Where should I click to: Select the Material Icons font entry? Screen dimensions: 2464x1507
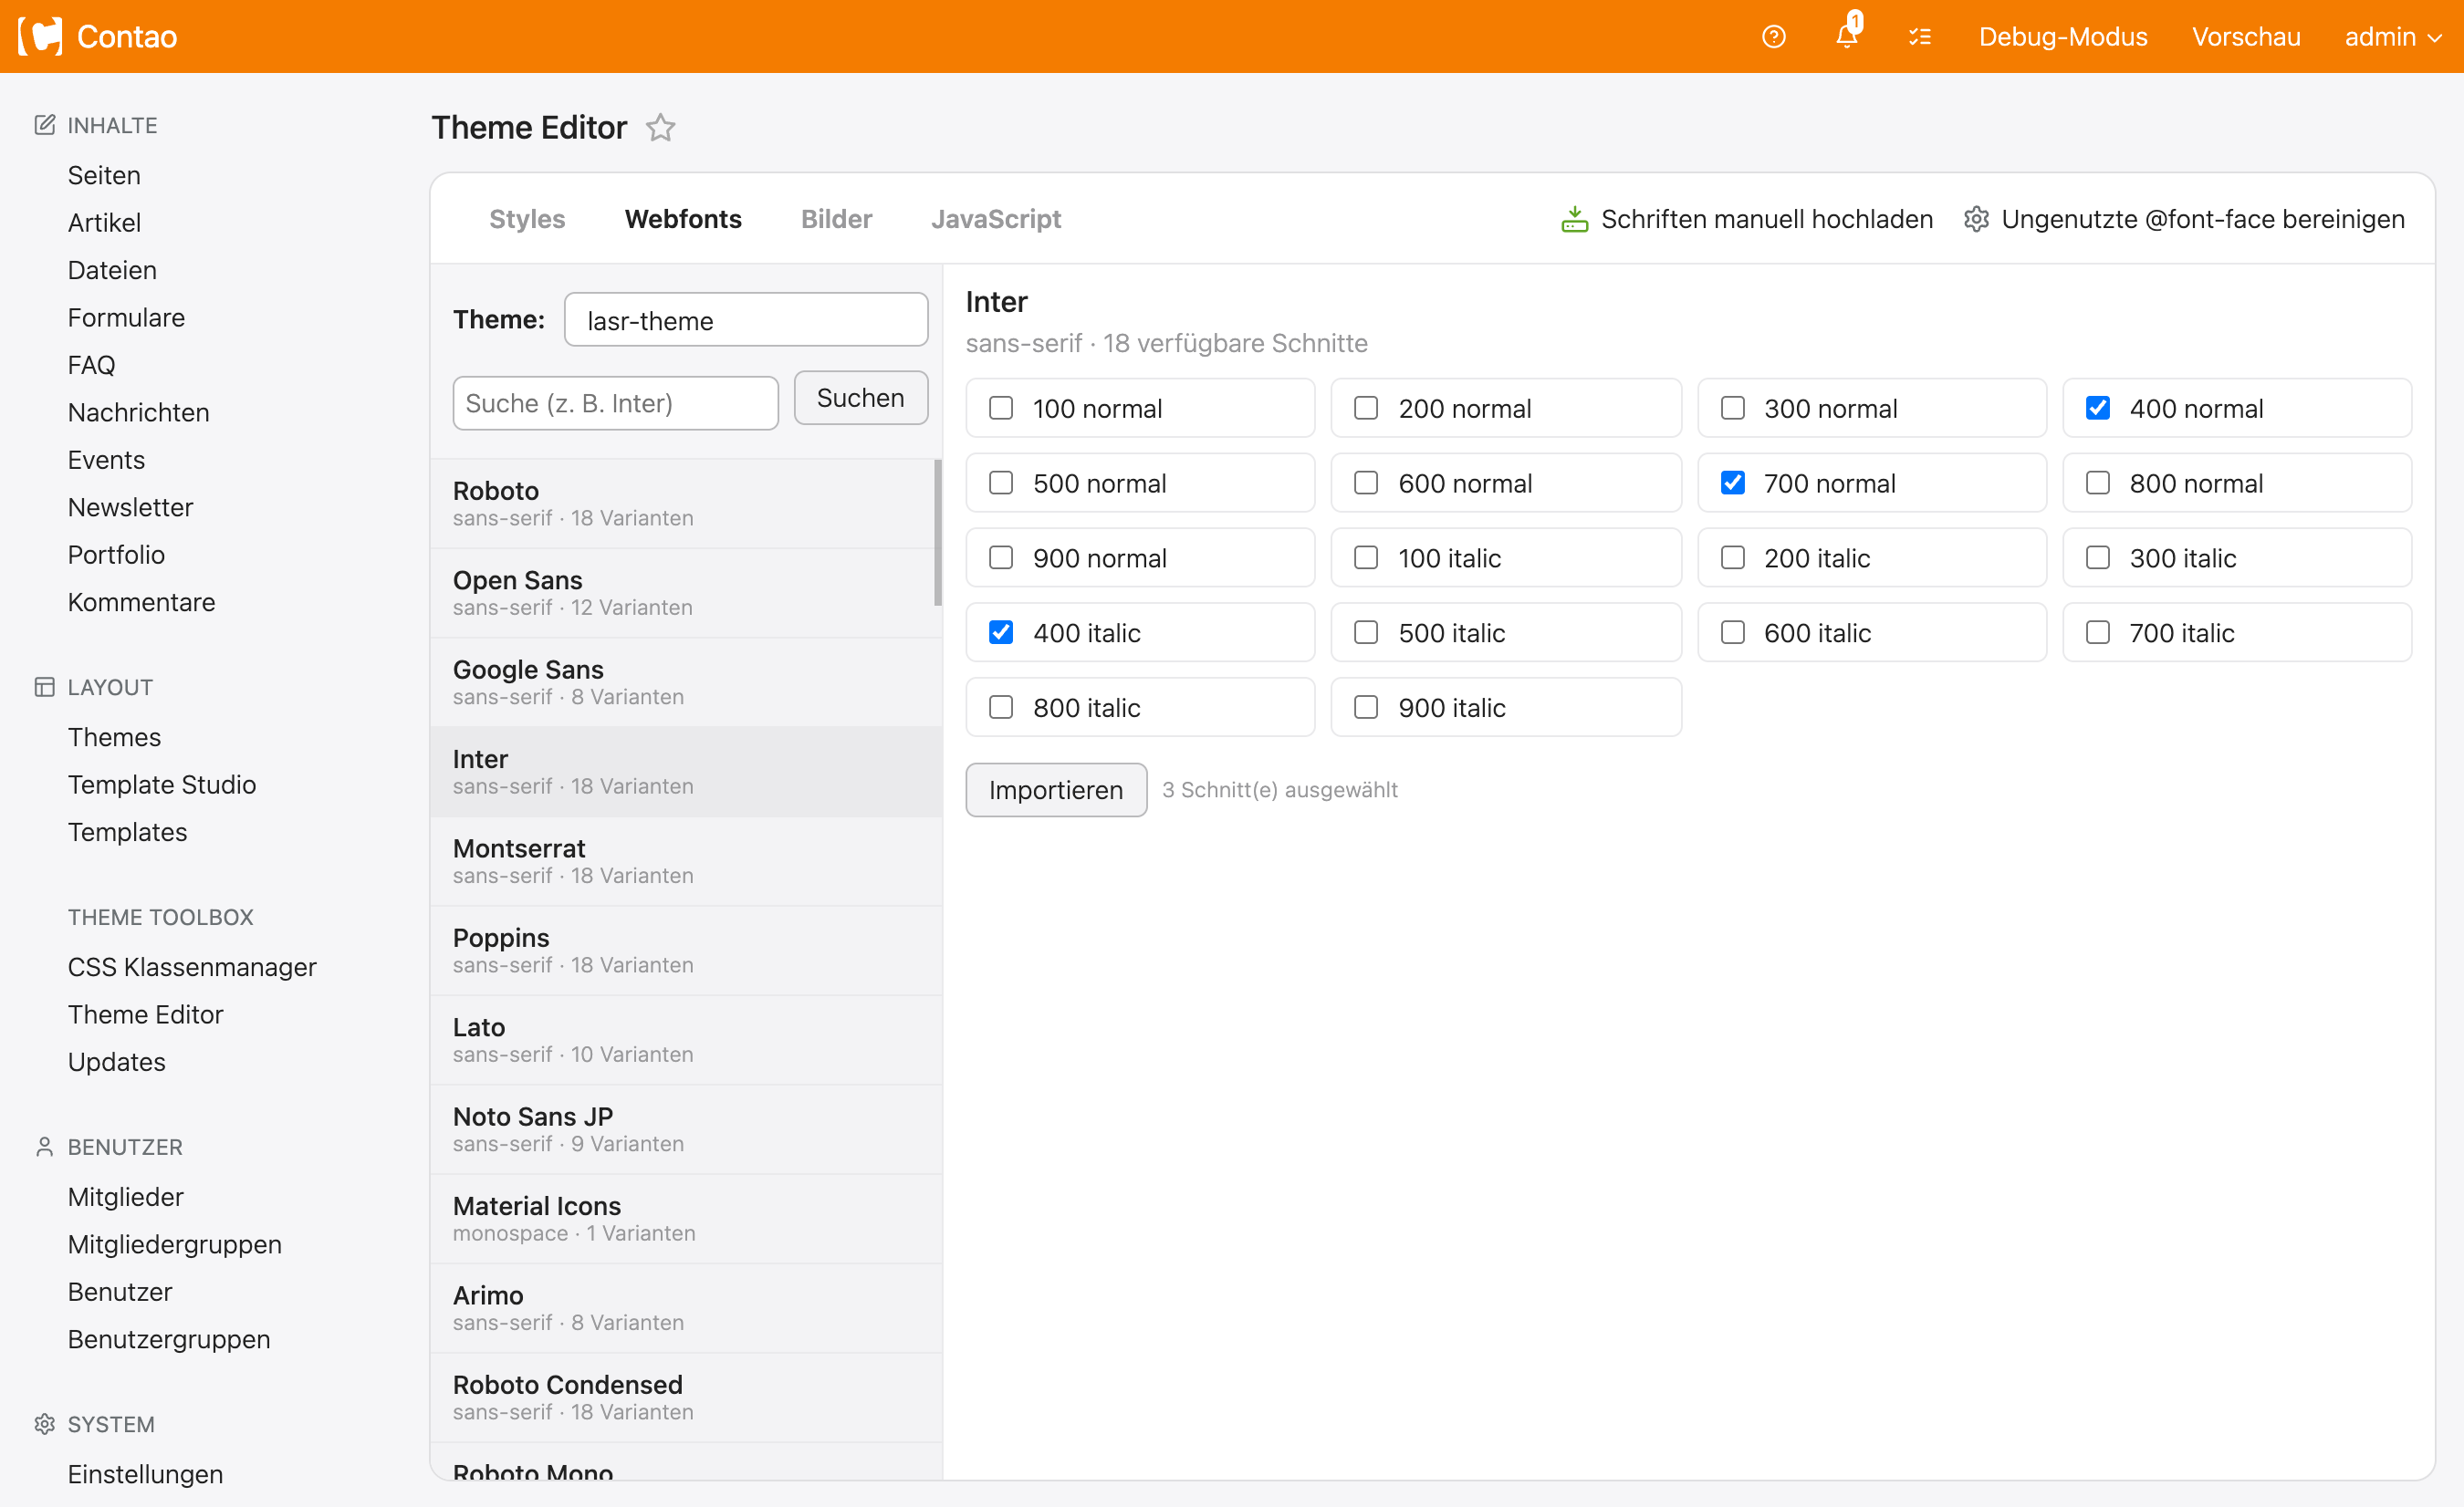click(x=686, y=1219)
